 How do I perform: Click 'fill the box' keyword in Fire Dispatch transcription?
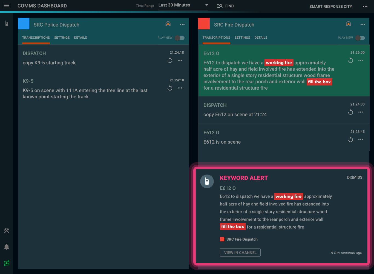320,82
